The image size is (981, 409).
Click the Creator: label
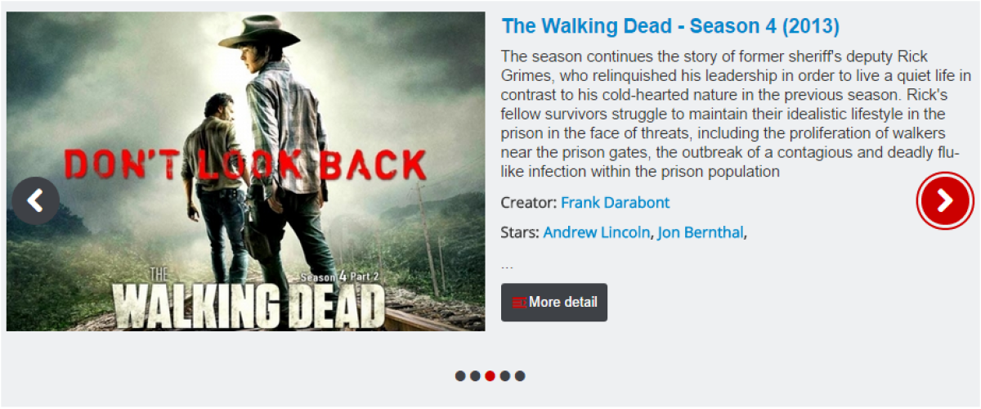[529, 202]
